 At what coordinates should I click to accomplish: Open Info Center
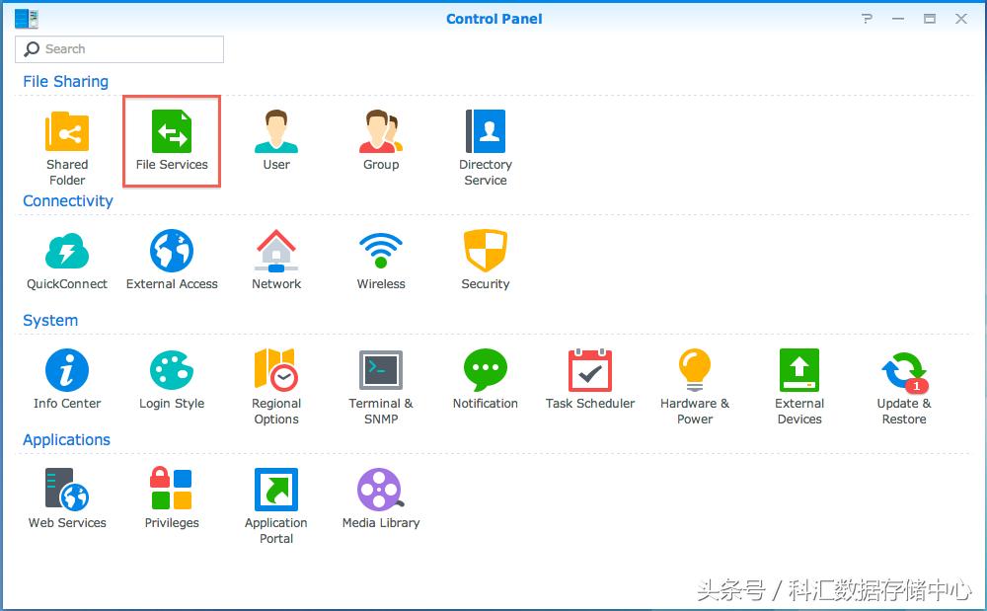[67, 380]
